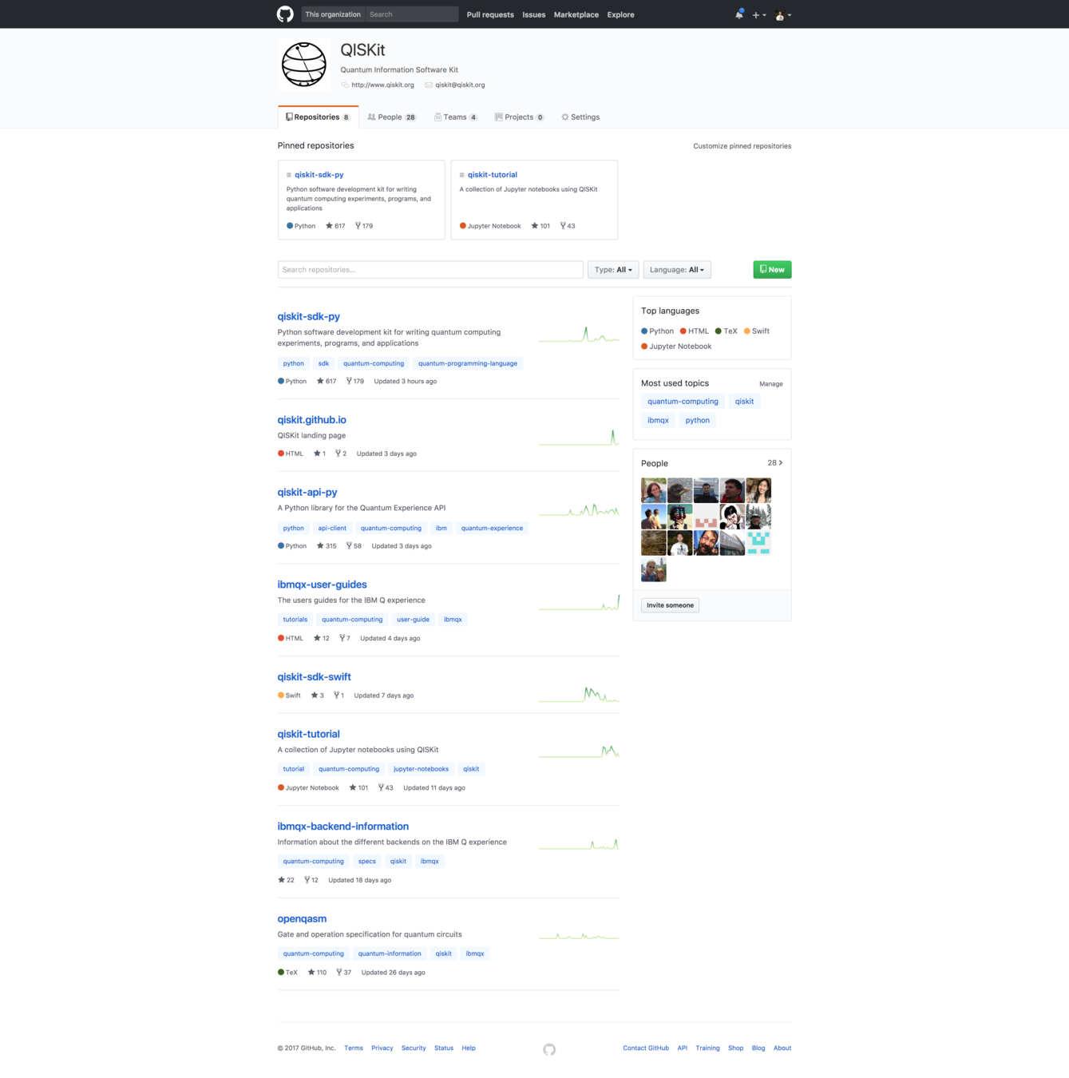Open the Teams tab

coord(456,117)
